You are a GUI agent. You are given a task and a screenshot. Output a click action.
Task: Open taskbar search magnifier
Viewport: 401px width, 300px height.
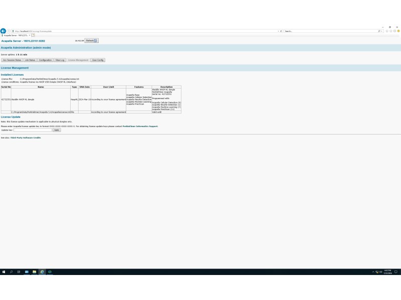[11, 272]
